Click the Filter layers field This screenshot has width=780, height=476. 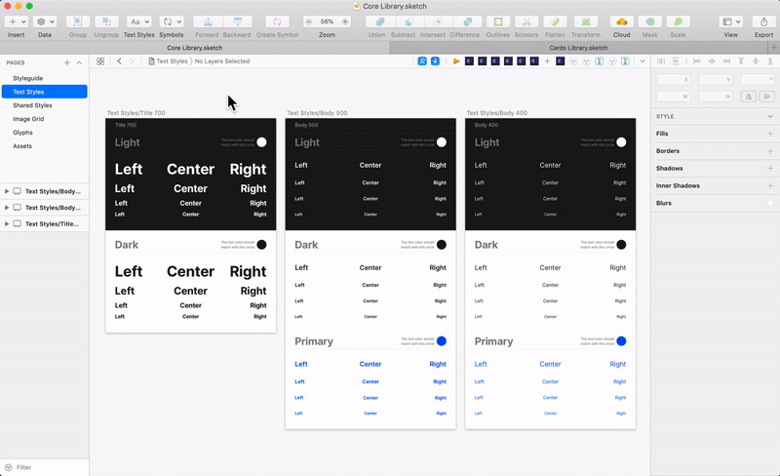(45, 467)
